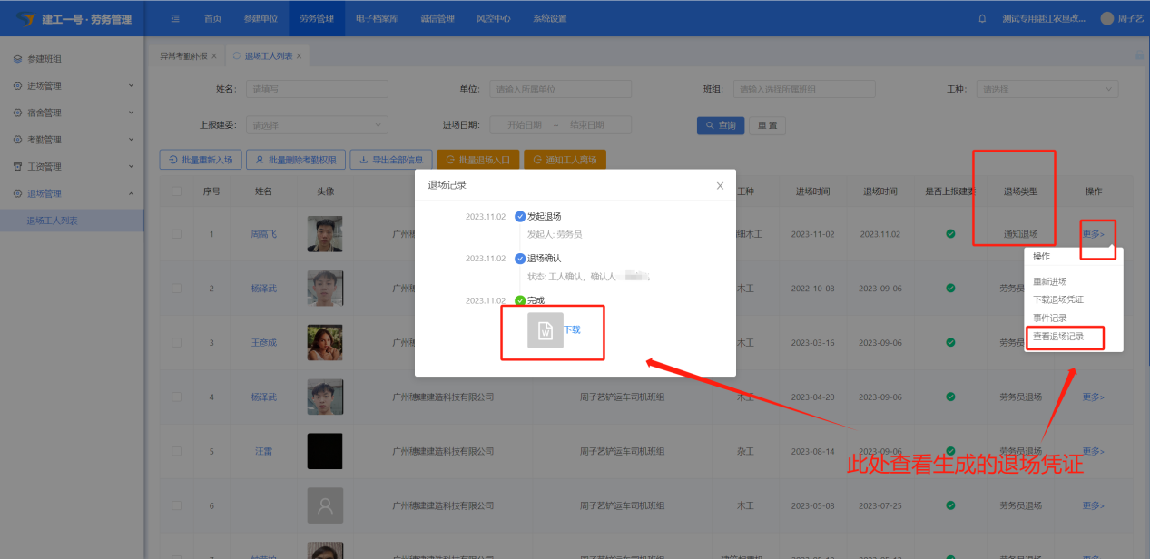Close the 退场记录 dialog with X
This screenshot has height=559, width=1150.
(x=720, y=185)
